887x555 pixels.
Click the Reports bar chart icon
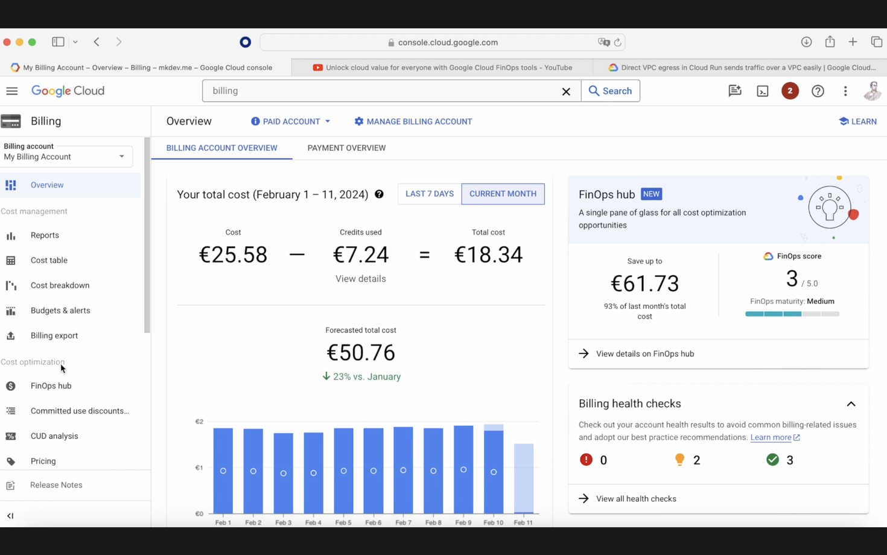click(11, 236)
